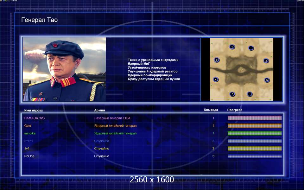Click sandika's green progress bar
This screenshot has width=304, height=190.
[x=254, y=133]
